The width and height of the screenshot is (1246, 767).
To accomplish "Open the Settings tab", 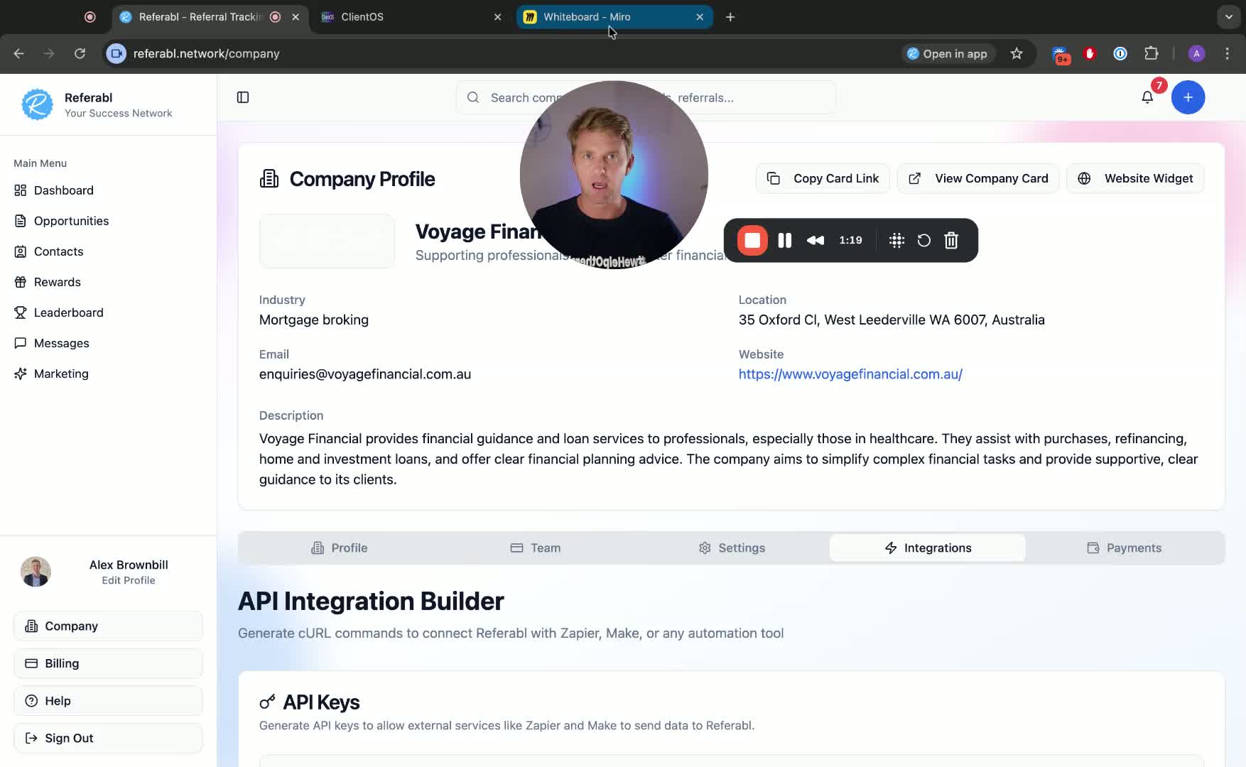I will 732,548.
